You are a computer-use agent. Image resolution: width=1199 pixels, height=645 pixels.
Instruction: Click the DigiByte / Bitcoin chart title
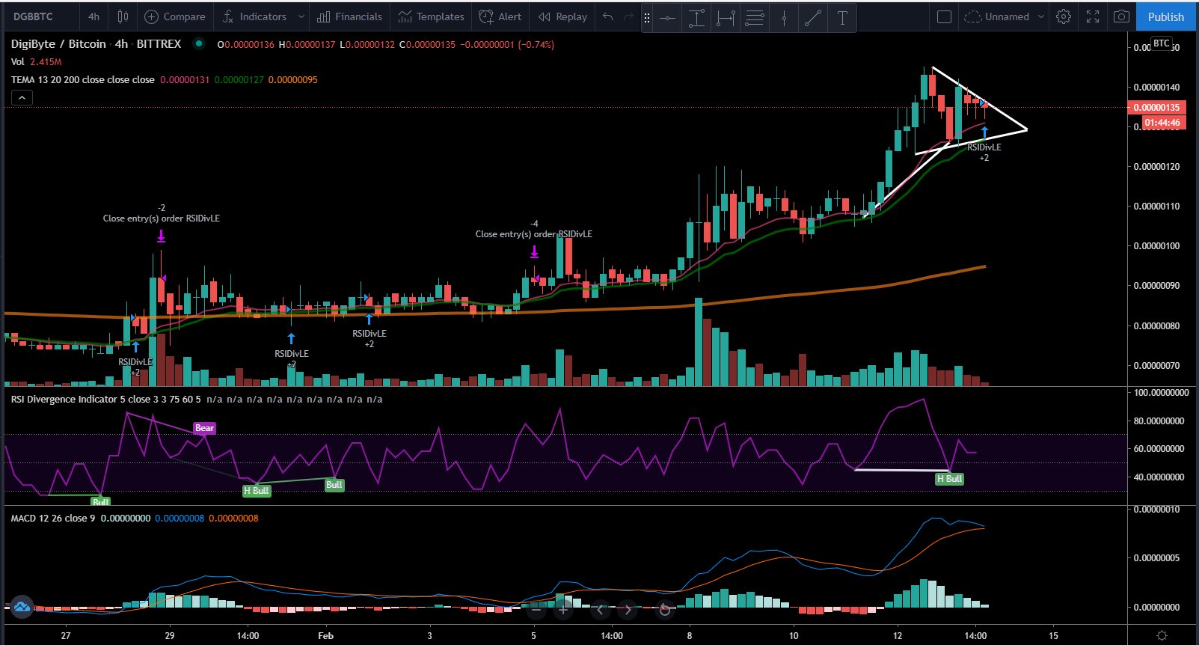58,44
